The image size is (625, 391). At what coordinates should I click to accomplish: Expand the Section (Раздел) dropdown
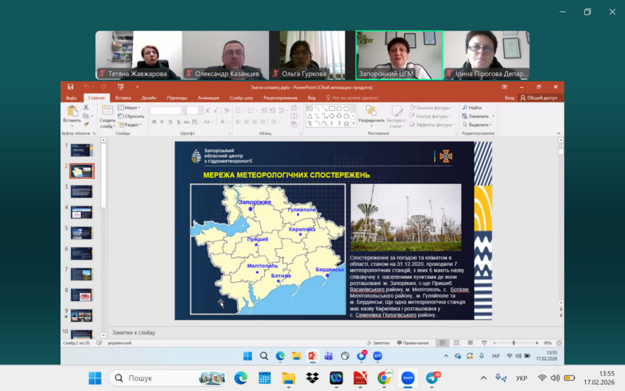pos(129,125)
